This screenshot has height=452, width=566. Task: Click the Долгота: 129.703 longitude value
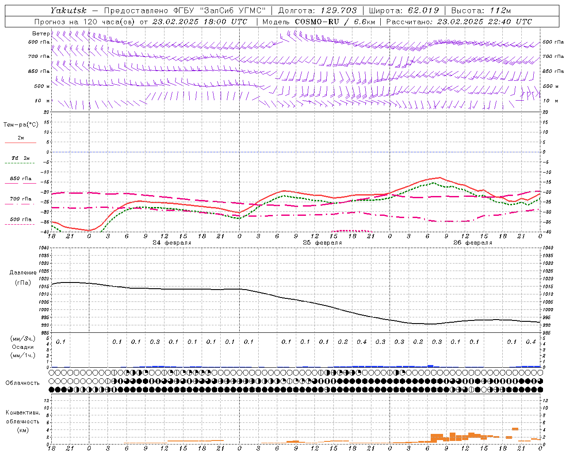[x=318, y=10]
